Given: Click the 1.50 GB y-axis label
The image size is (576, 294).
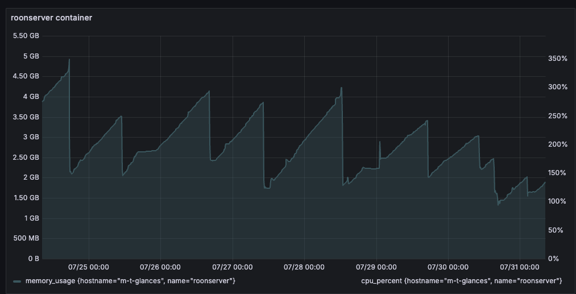Looking at the screenshot, I should (x=26, y=198).
